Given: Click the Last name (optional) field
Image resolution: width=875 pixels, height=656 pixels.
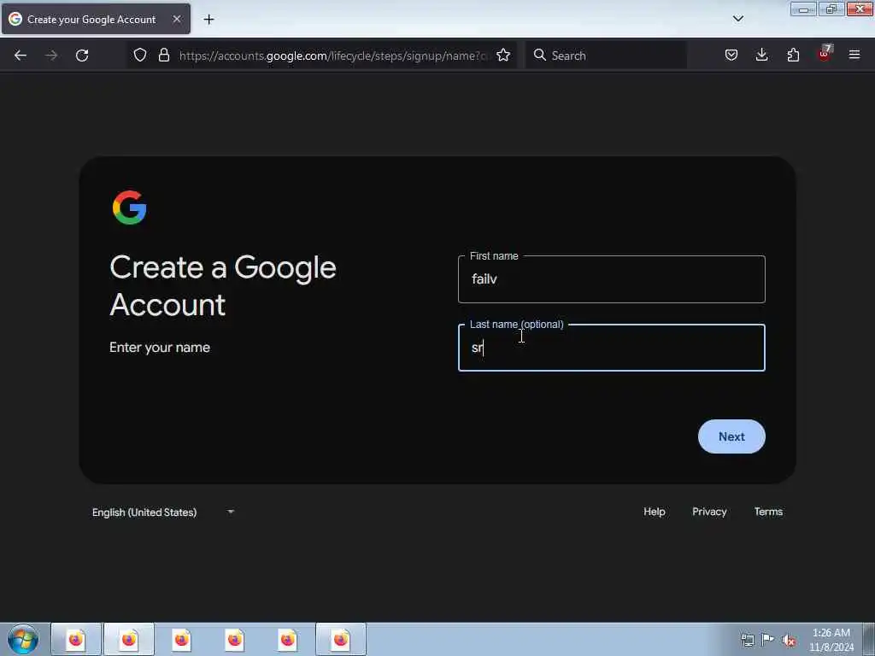Looking at the screenshot, I should 612,348.
